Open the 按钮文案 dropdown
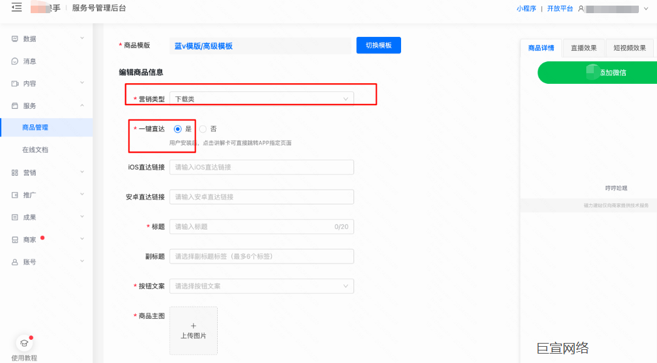This screenshot has height=363, width=657. coord(262,286)
